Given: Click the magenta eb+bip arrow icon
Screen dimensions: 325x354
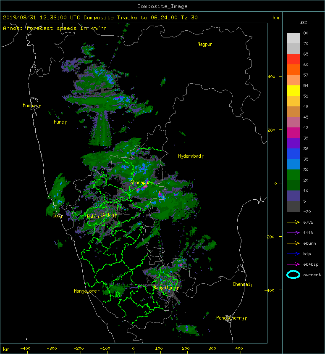Looking at the screenshot, I should click(x=293, y=264).
